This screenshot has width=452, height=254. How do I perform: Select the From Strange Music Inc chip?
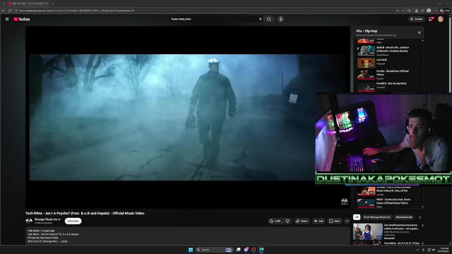(x=377, y=217)
